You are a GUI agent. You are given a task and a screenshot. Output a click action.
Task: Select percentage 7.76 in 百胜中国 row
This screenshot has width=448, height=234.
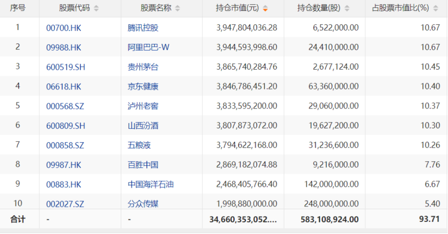(x=432, y=165)
